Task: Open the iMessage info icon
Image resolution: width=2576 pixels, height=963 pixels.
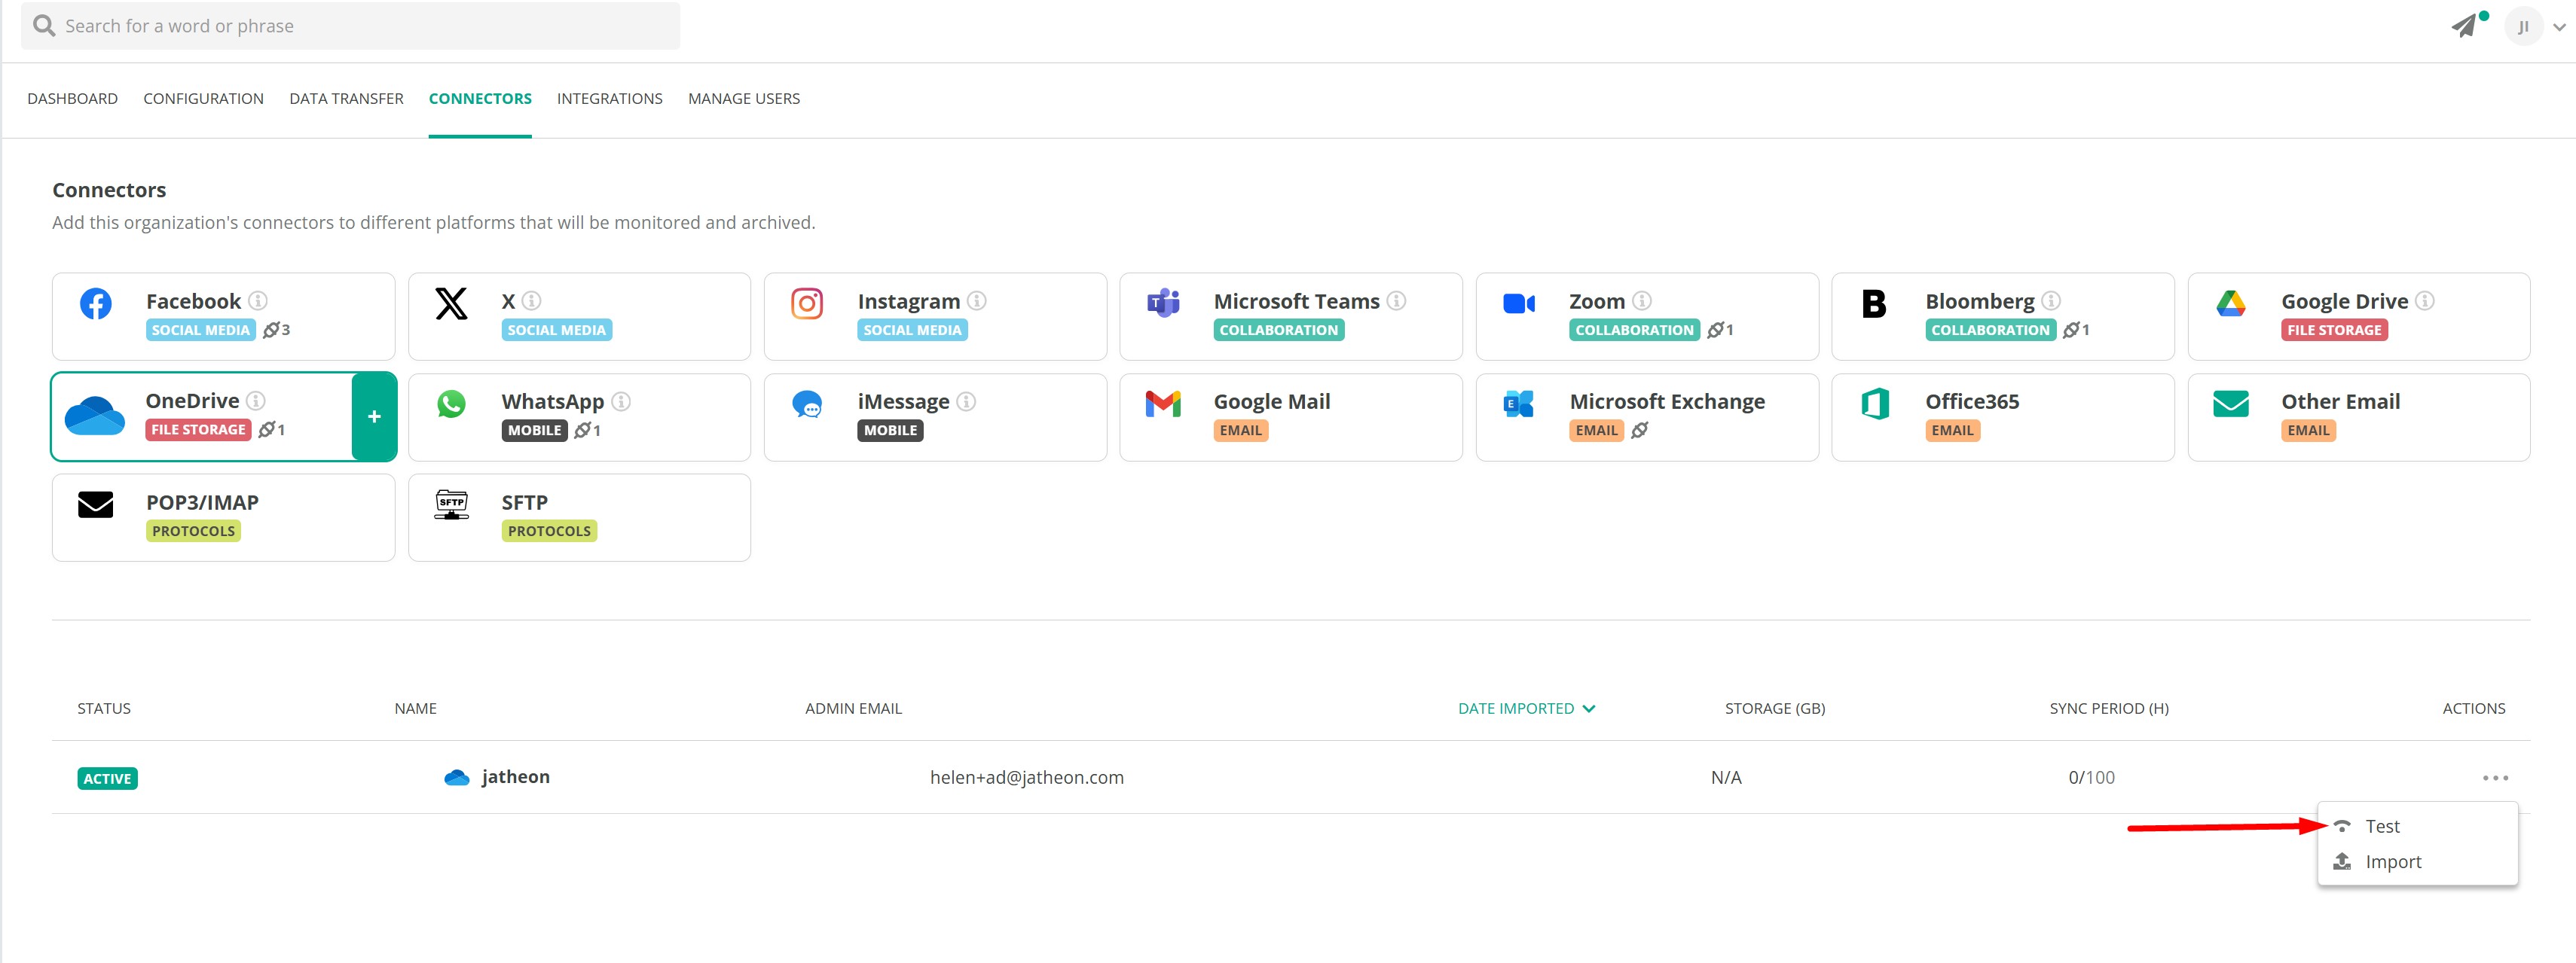Action: (966, 401)
